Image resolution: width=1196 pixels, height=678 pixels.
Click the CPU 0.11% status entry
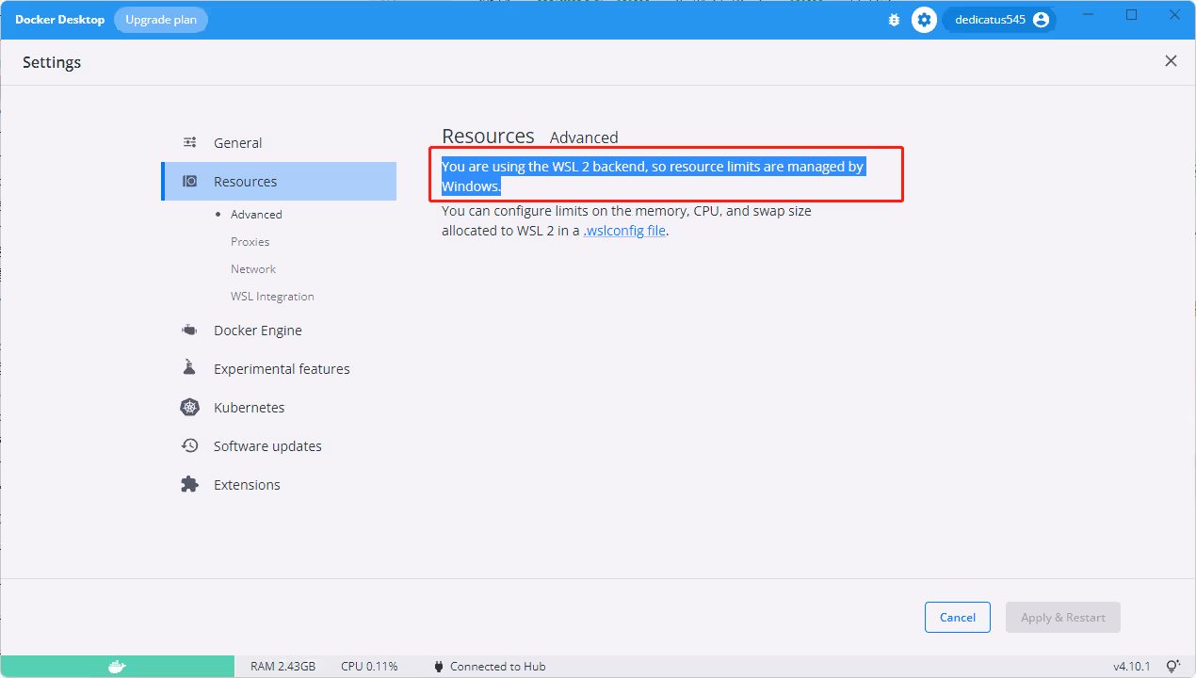point(369,667)
